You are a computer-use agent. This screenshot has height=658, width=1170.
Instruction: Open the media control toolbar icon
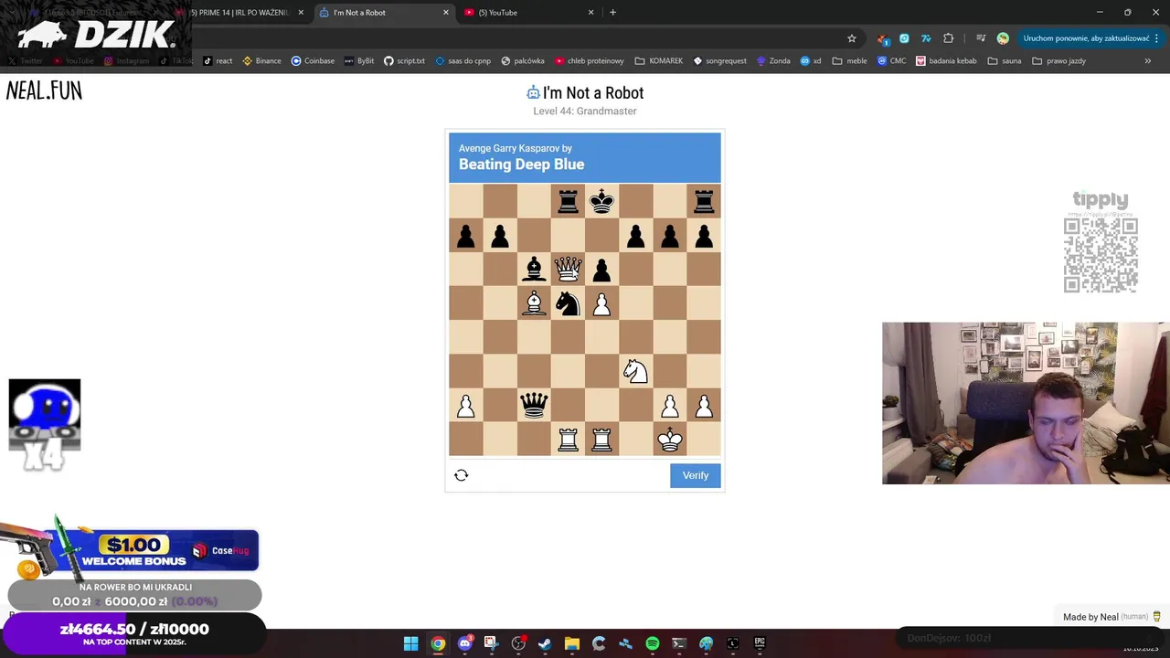981,38
